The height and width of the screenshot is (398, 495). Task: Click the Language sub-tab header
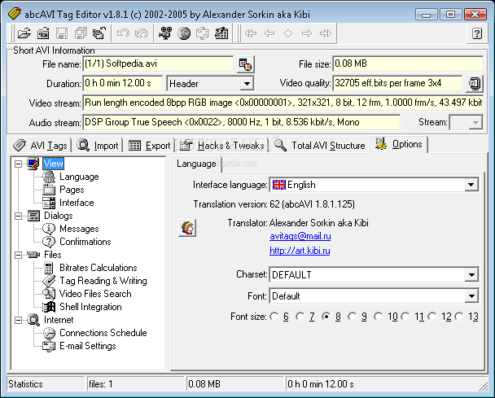[196, 164]
